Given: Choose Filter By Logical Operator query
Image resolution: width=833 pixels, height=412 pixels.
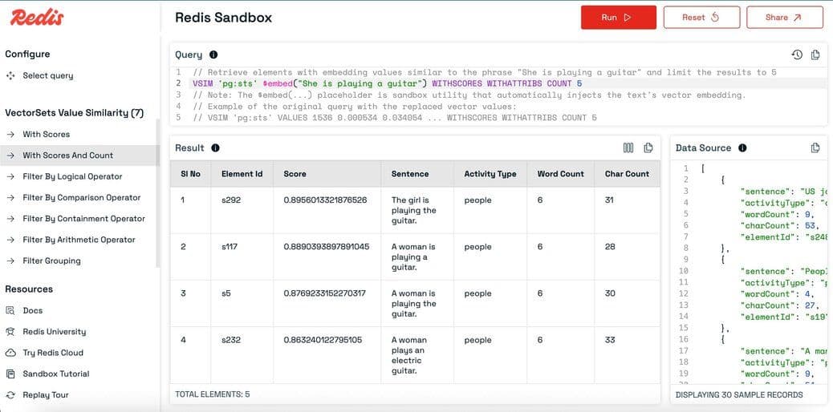Looking at the screenshot, I should point(72,176).
